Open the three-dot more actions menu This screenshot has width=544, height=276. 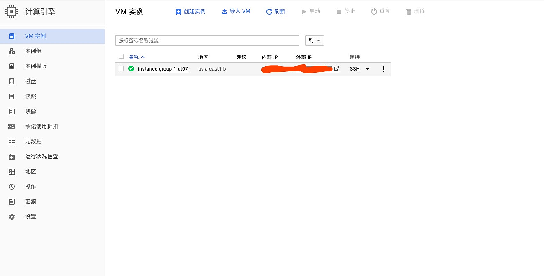[383, 69]
